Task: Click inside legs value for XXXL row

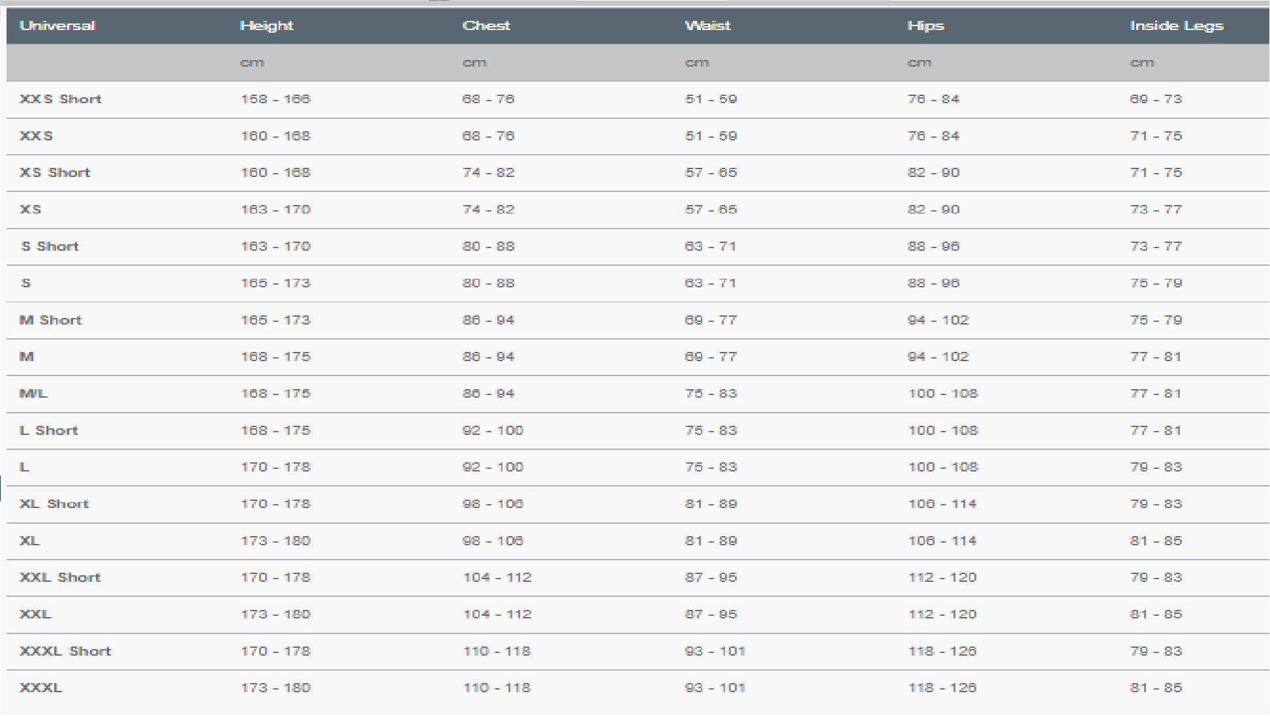Action: coord(1156,688)
